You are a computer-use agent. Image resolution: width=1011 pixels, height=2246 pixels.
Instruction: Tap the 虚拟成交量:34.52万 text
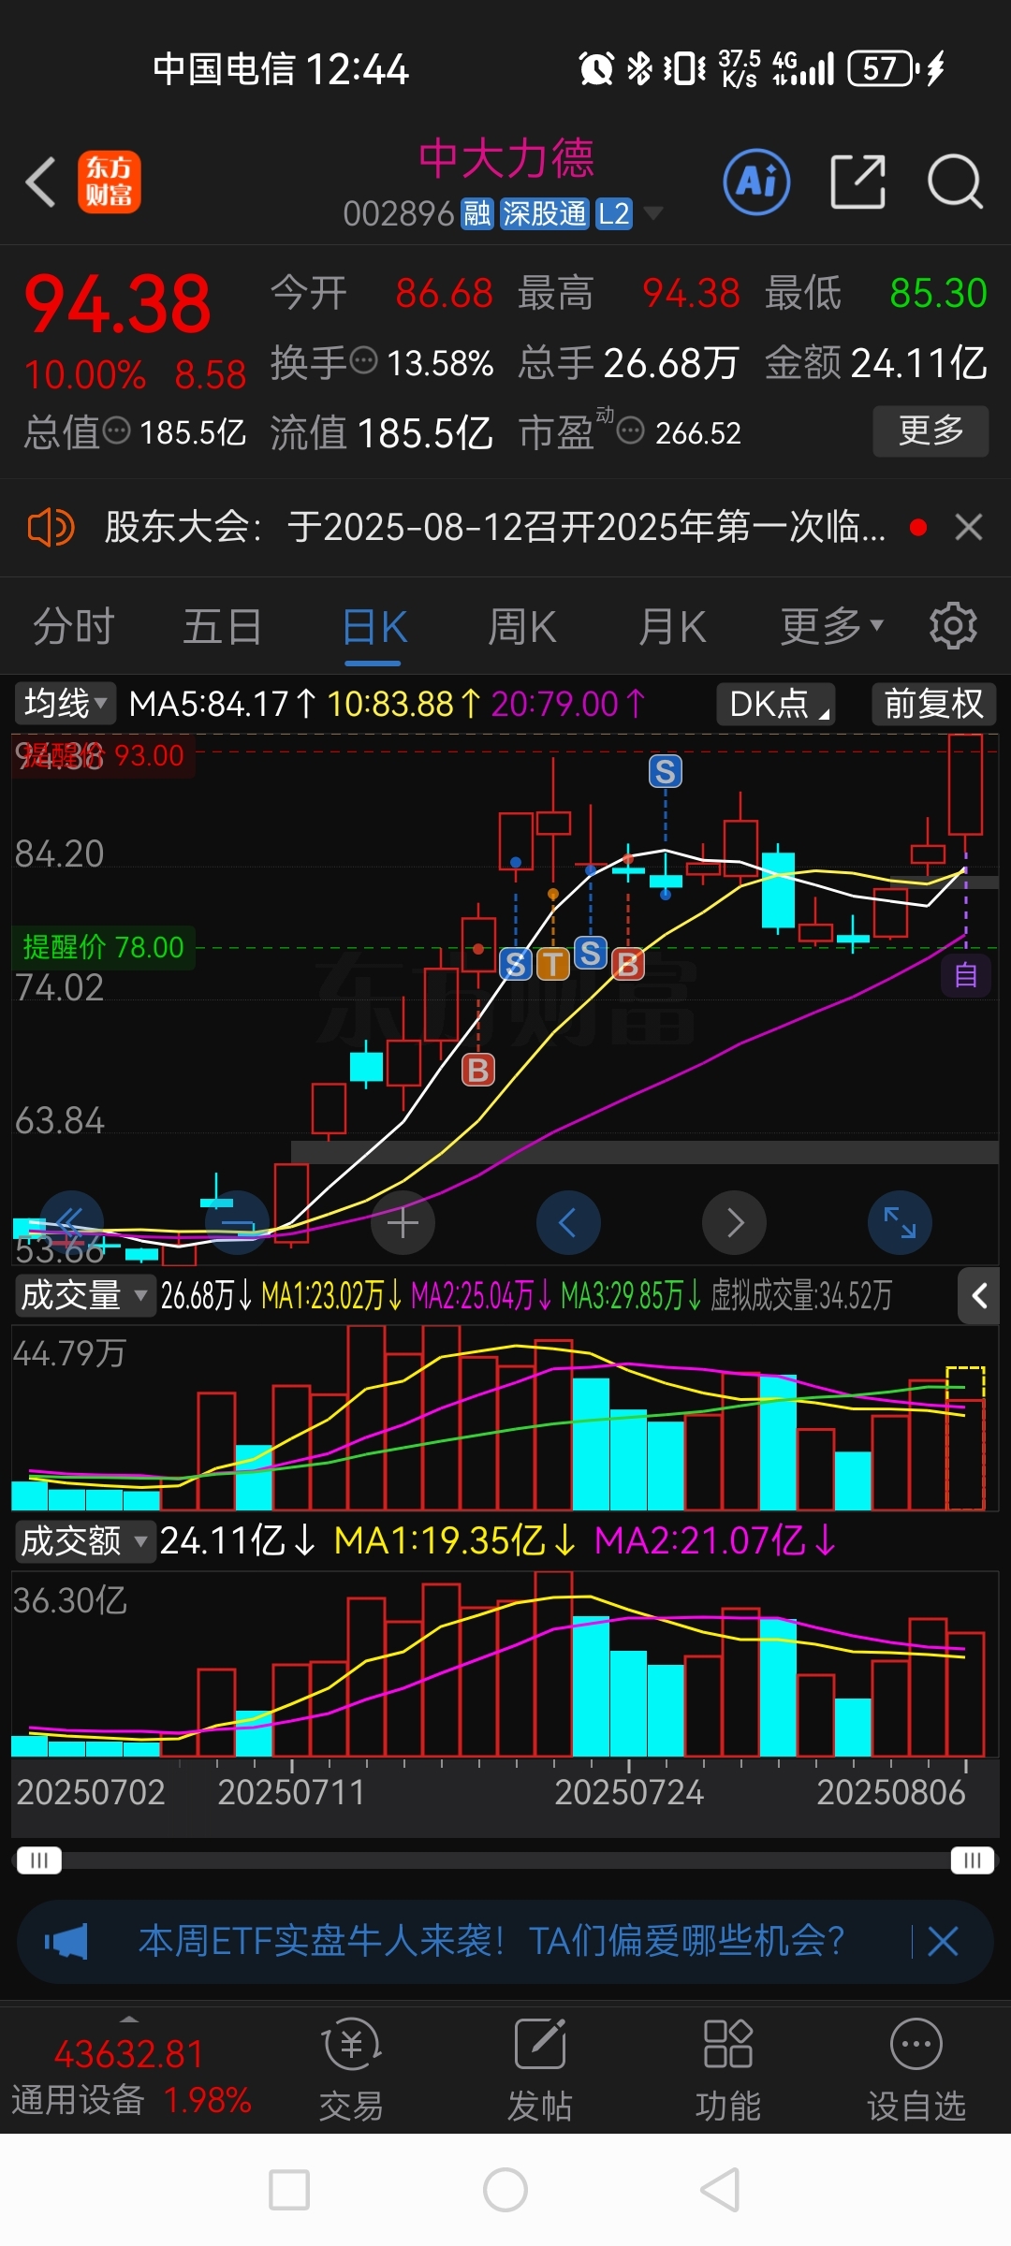pyautogui.click(x=801, y=1295)
